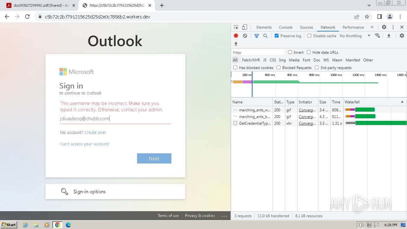Reload the page in Chrome
Screen dimensions: 407x229
pos(27,17)
